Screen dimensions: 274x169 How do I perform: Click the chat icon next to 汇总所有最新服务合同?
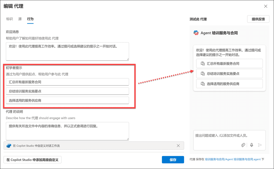pos(203,64)
